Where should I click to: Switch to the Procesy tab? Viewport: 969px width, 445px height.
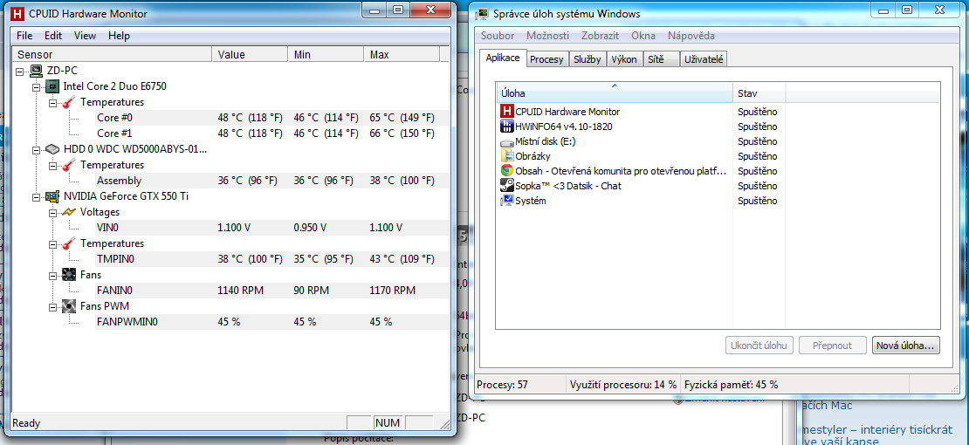546,59
